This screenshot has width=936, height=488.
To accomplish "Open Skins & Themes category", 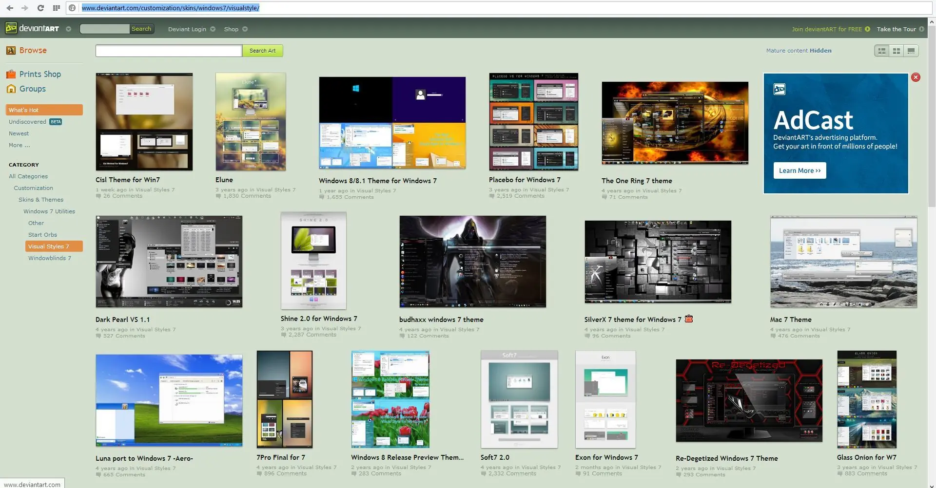I will [41, 200].
